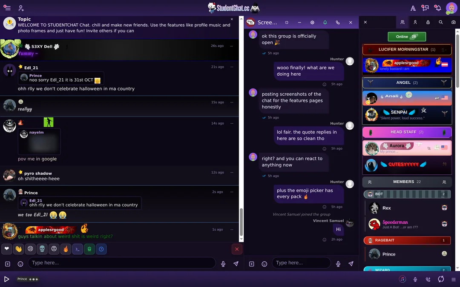
Task: Click the green robot quick button
Action: (x=89, y=249)
